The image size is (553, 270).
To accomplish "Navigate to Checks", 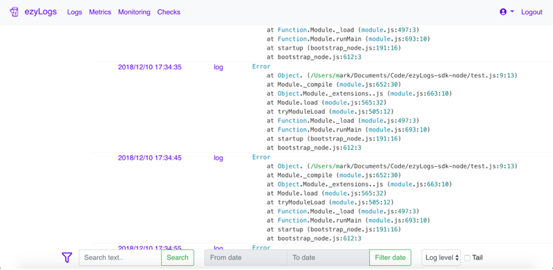I will 169,12.
